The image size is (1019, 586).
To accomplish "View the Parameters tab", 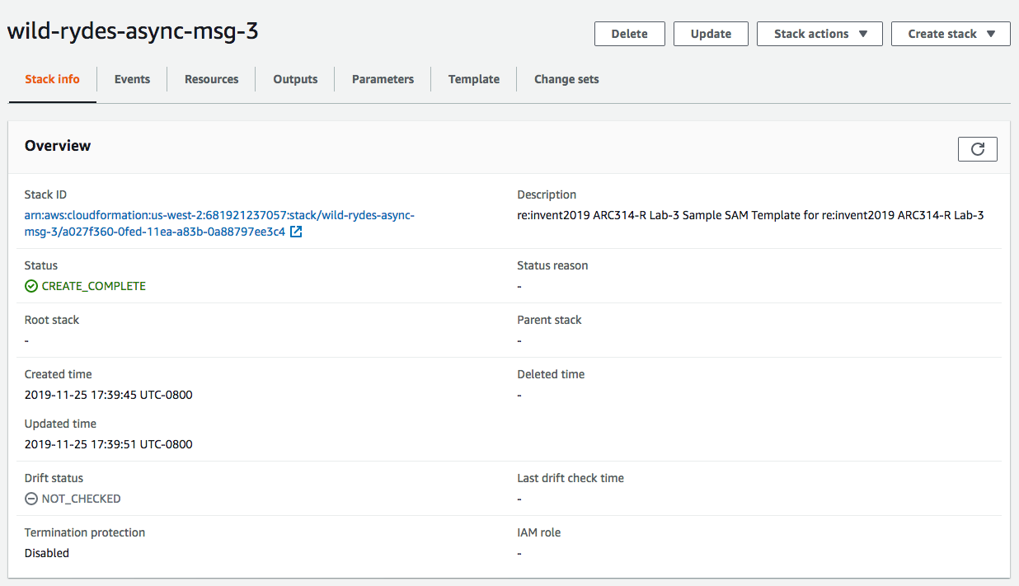I will tap(383, 79).
